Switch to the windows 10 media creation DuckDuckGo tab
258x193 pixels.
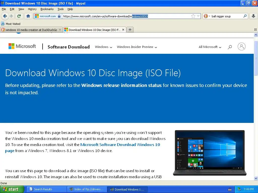coord(31,30)
